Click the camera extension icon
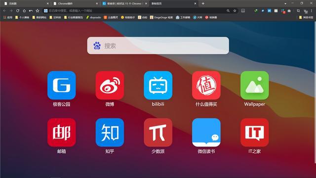The width and height of the screenshot is (316, 178). coord(289,11)
